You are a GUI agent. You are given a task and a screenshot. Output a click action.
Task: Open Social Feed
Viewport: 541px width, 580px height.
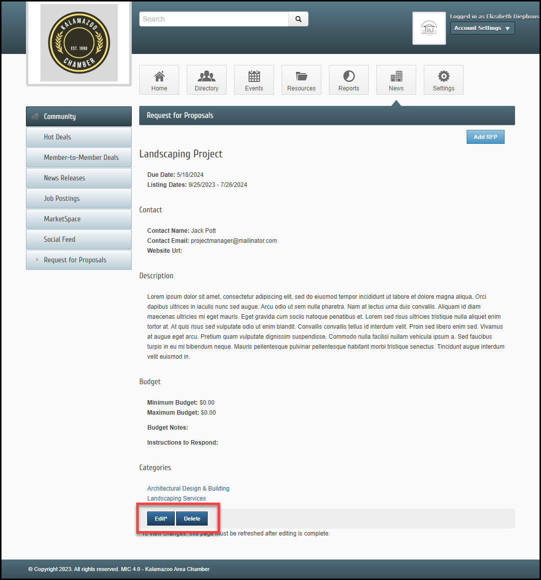click(79, 239)
